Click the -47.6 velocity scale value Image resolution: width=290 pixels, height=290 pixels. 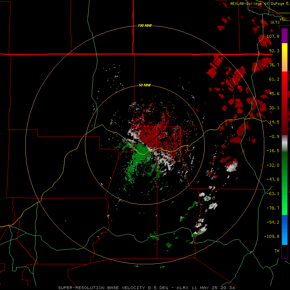[273, 179]
